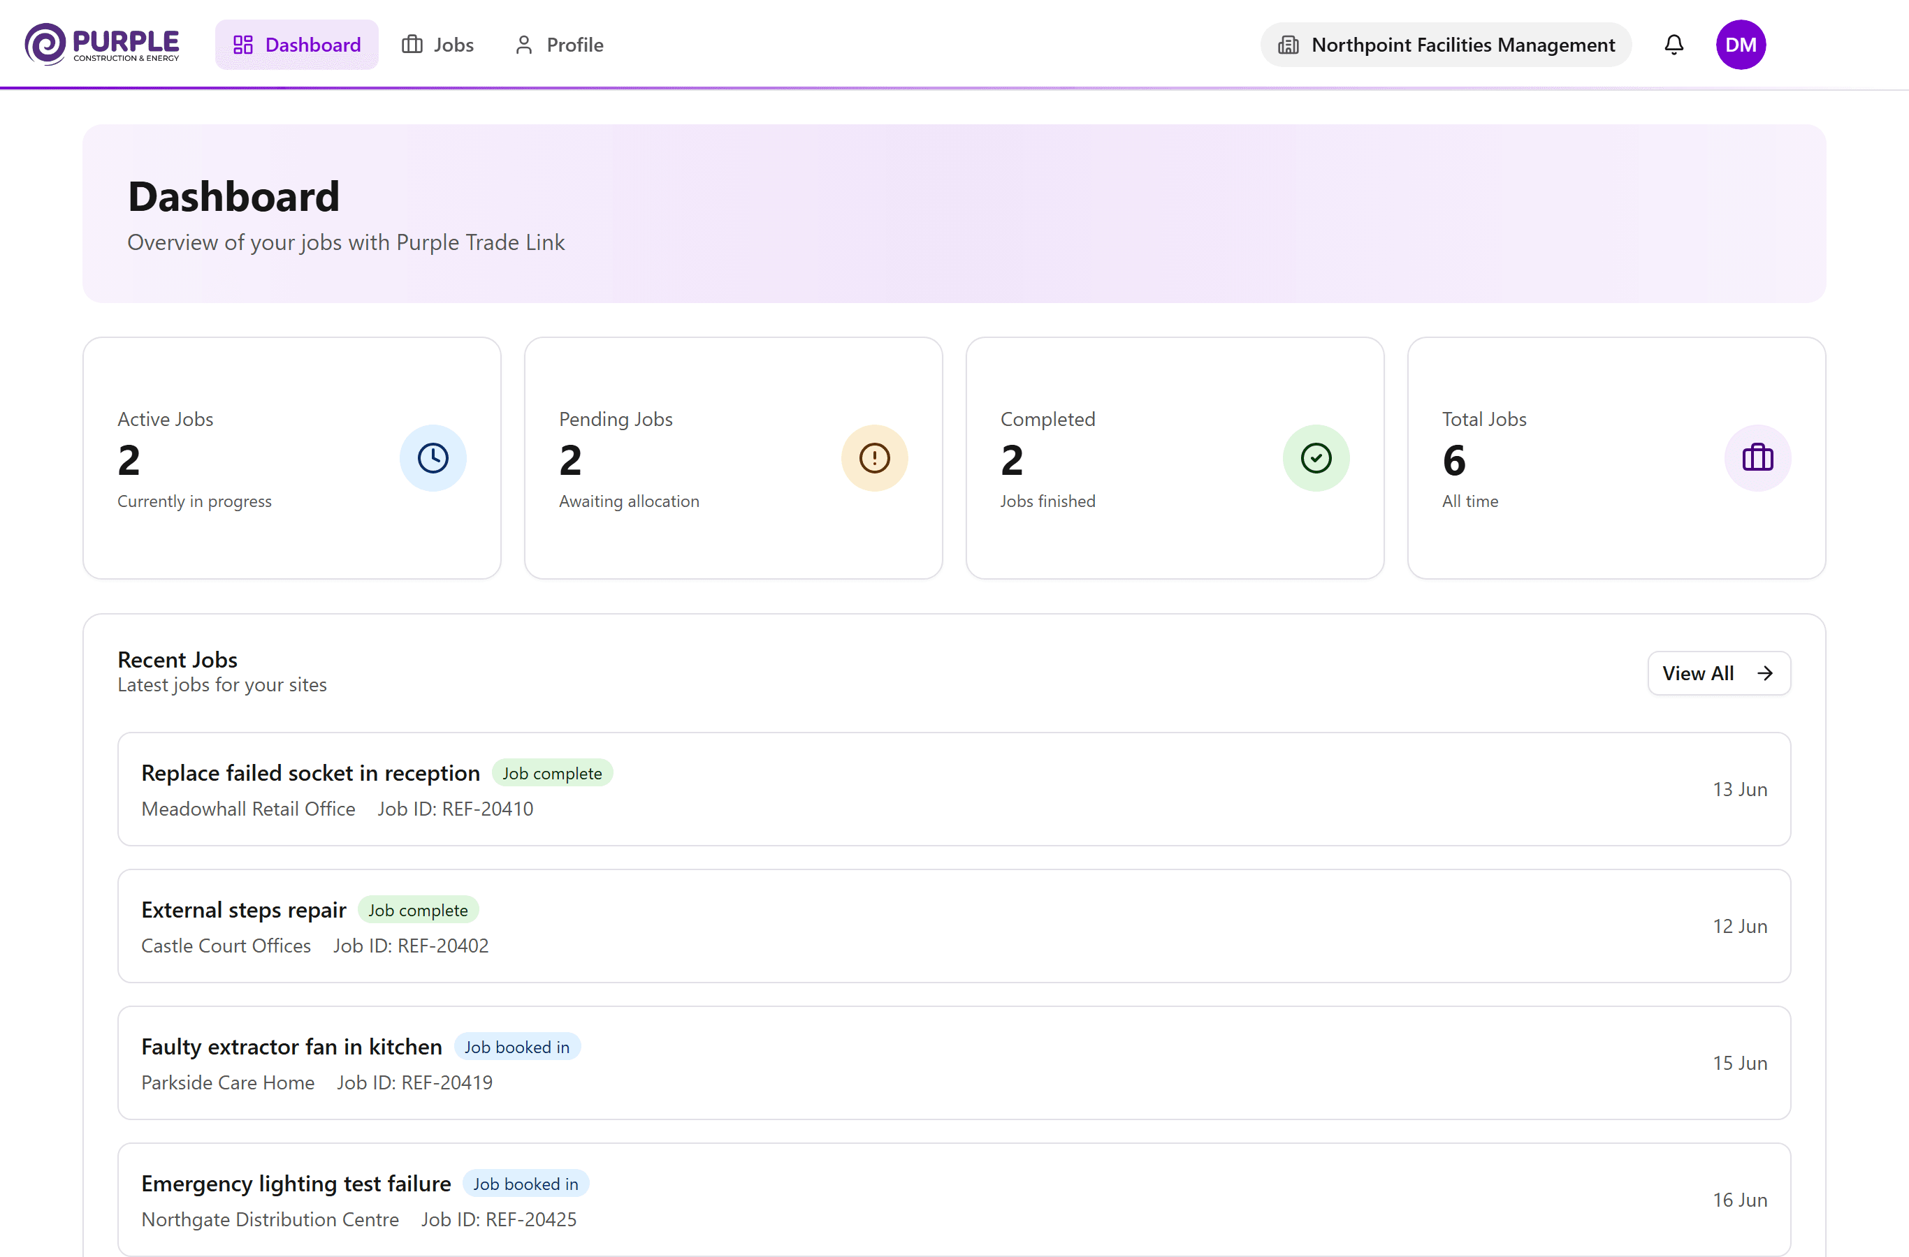1909x1257 pixels.
Task: Click Job ID: REF-20402
Action: pyautogui.click(x=411, y=946)
